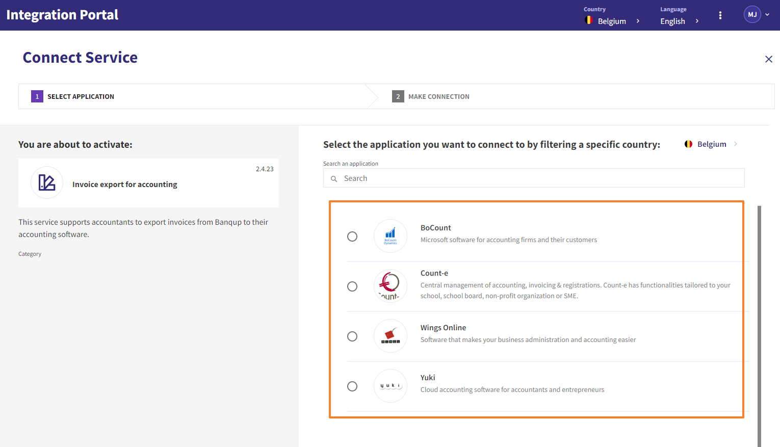
Task: Click the Invoice export for accounting icon
Action: pos(47,182)
